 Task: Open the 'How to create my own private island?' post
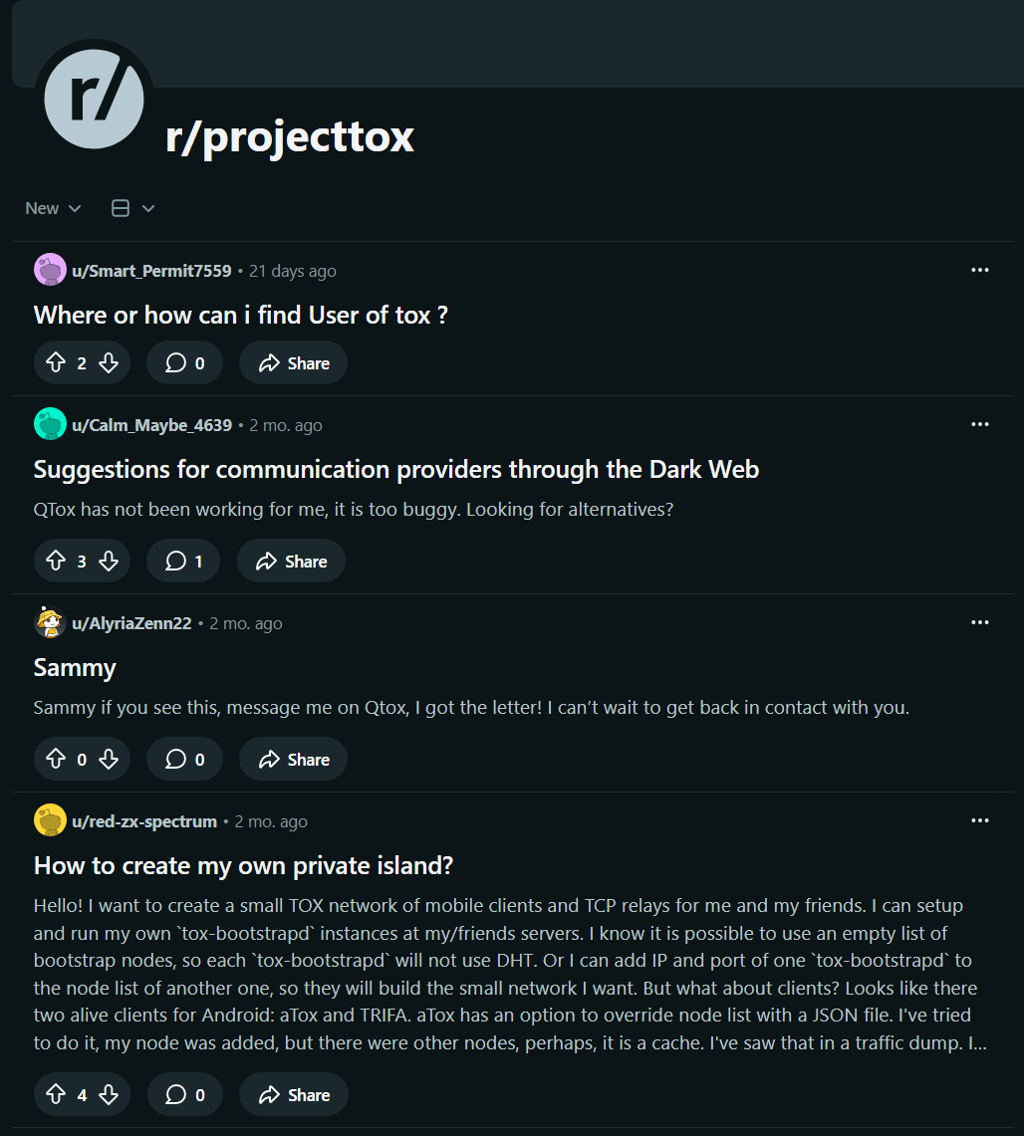tap(243, 866)
